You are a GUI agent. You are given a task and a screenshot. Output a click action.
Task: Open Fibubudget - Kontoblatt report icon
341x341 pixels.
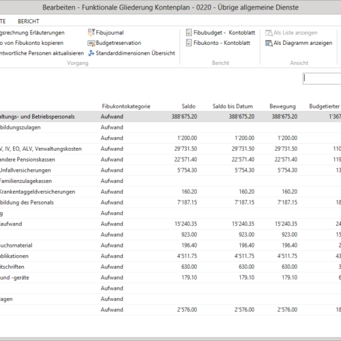click(x=189, y=33)
